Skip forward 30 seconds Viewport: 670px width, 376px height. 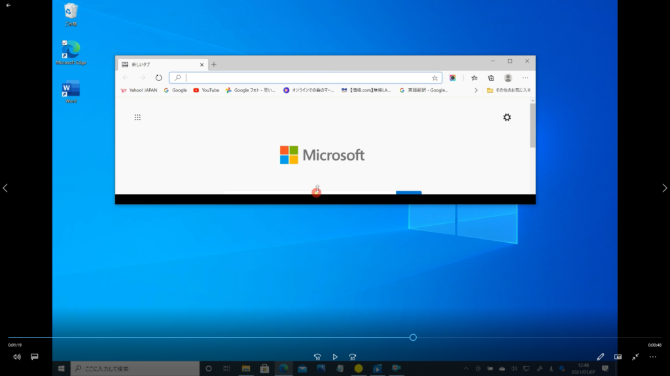[353, 357]
